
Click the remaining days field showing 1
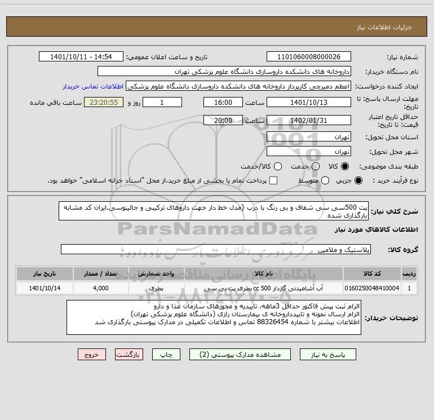(x=162, y=102)
